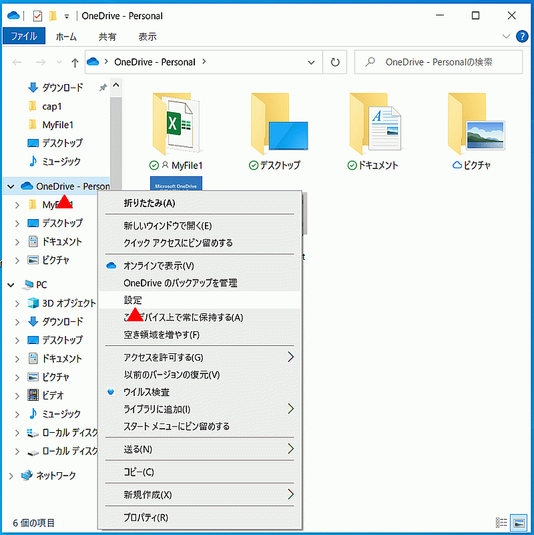The image size is (534, 535).
Task: Open the 新規作成(X) submenu
Action: click(199, 494)
